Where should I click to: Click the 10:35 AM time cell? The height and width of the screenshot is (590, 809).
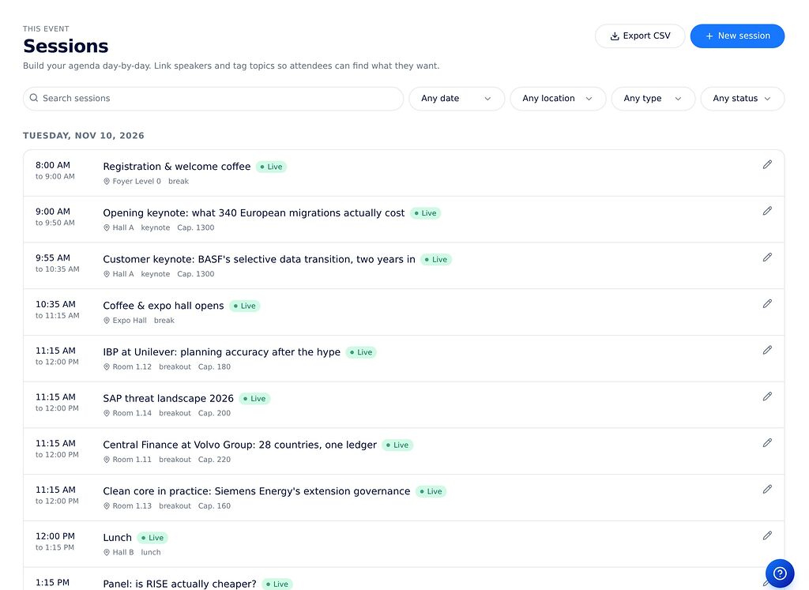tap(55, 305)
